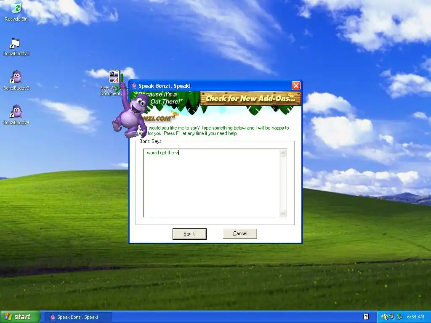Close the Speak Bonzi, Speak! dialog

pyautogui.click(x=296, y=86)
